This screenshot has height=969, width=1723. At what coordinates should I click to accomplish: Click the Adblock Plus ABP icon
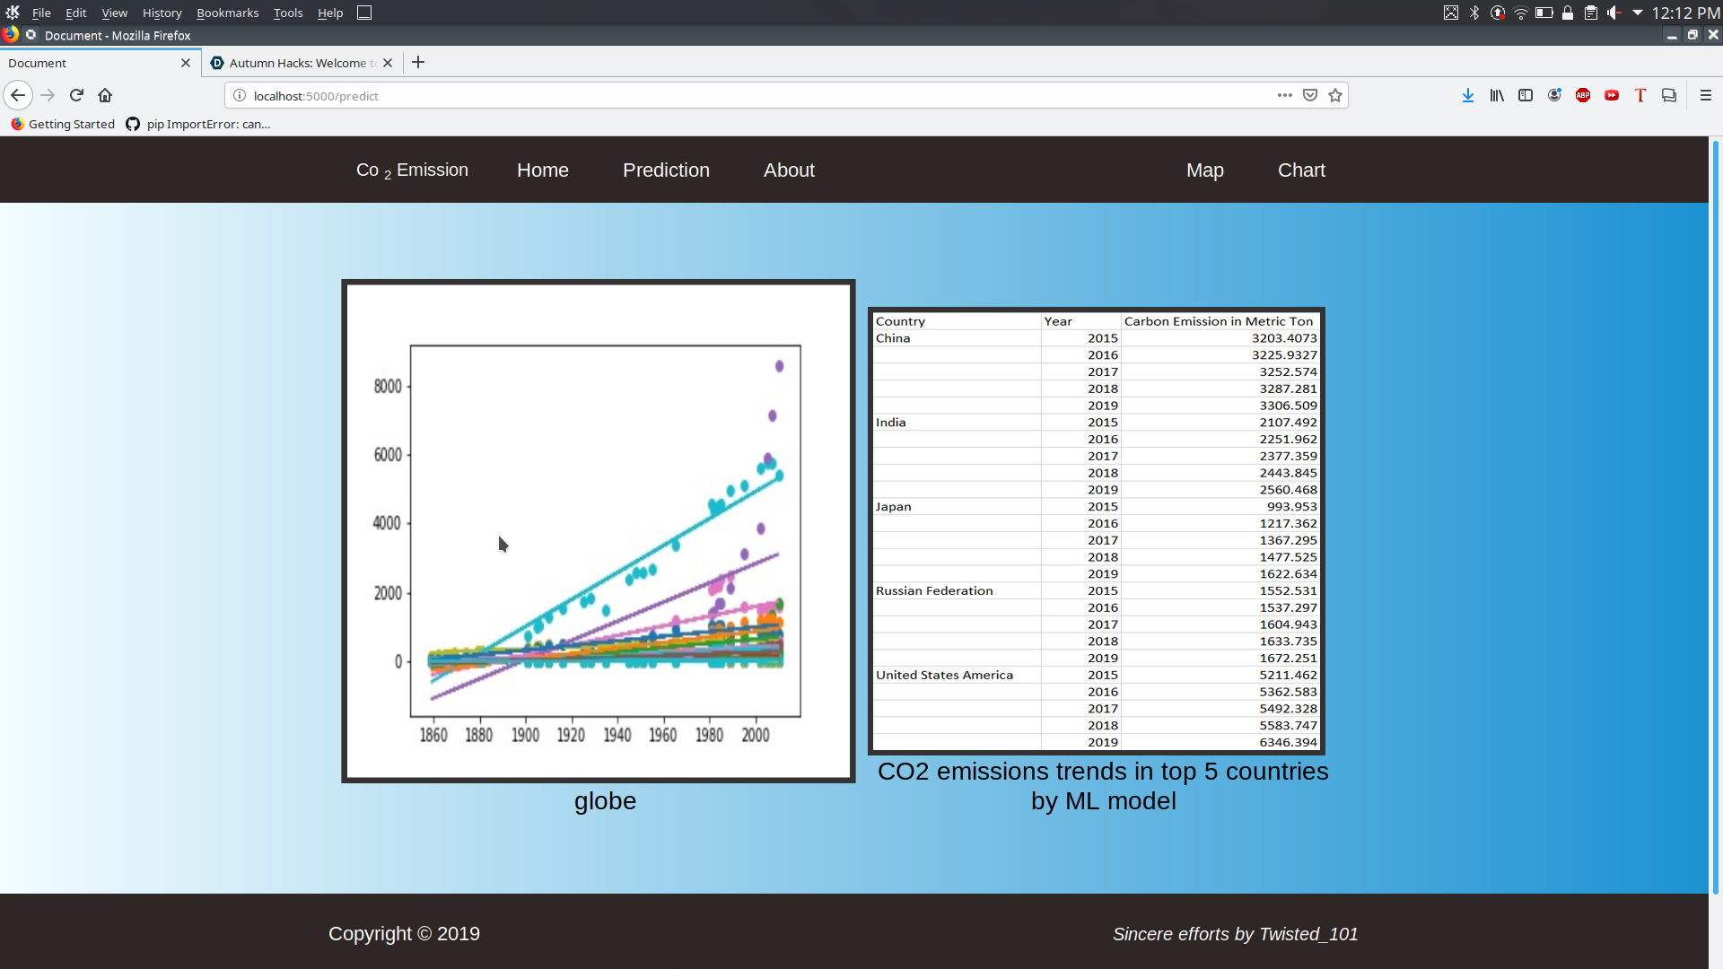(1583, 95)
